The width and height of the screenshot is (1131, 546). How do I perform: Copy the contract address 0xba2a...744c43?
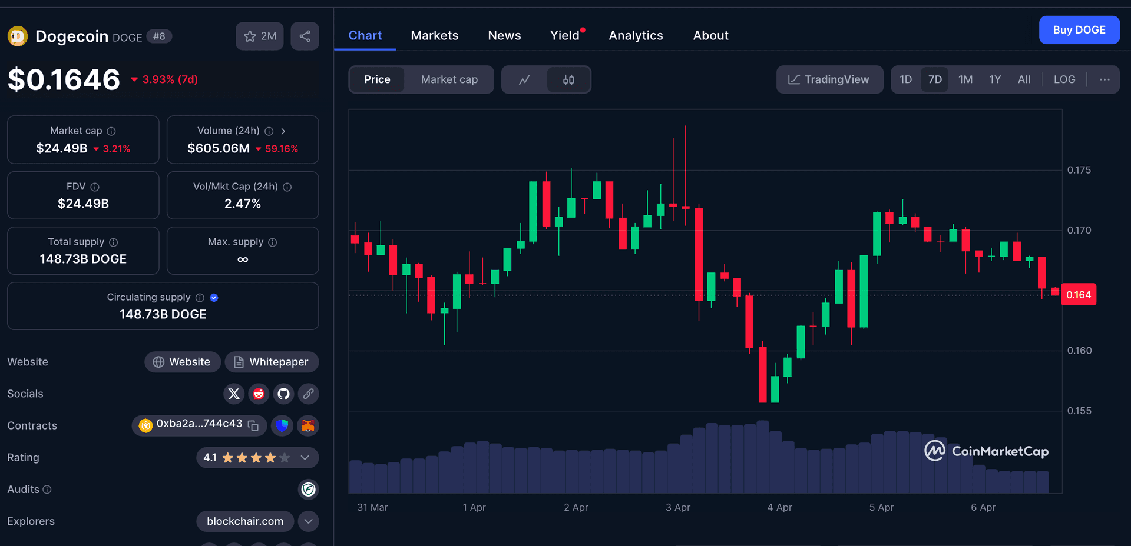tap(253, 425)
